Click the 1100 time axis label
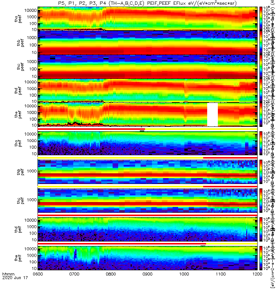 (221, 274)
